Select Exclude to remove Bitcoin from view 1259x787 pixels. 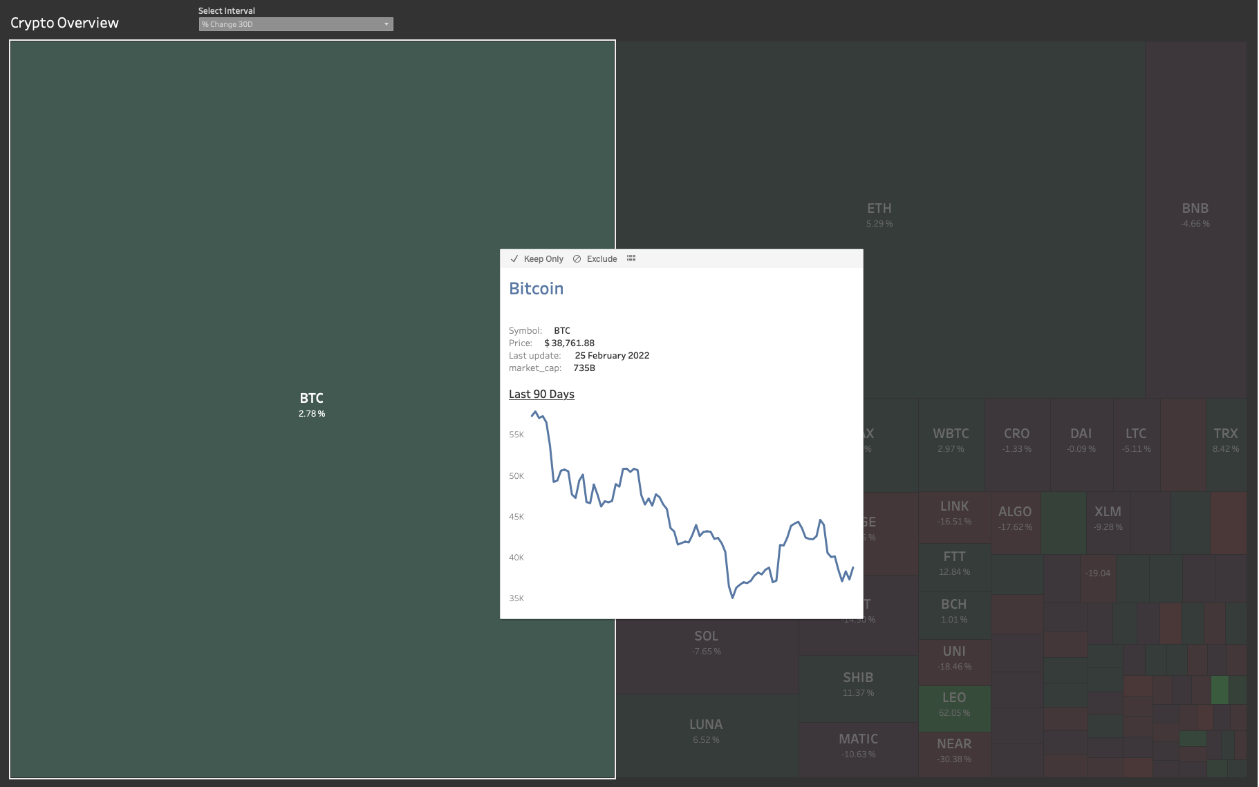[600, 258]
